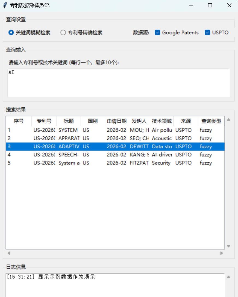This screenshot has height=297, width=238.
Task: Click the 申请日期 column header
Action: click(x=116, y=121)
